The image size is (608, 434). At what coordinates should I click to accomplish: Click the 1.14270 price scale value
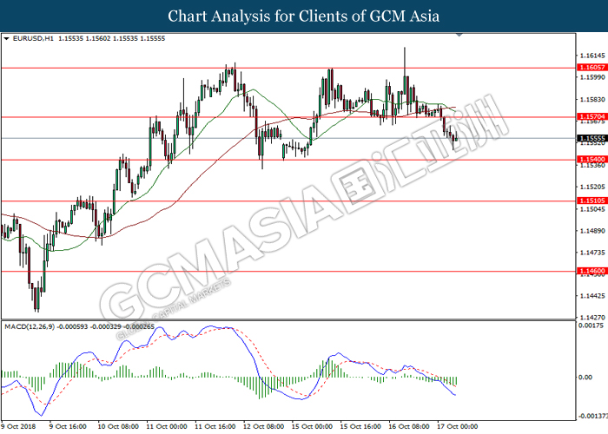(592, 318)
